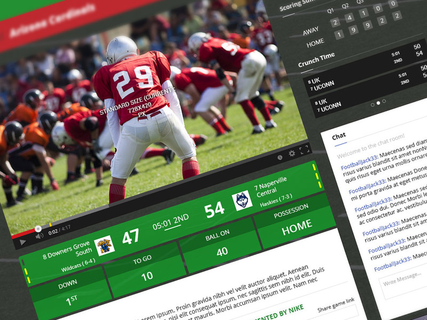The width and height of the screenshot is (427, 320).
Task: Select the first carousel dot under Crunch Time
Action: (373, 105)
